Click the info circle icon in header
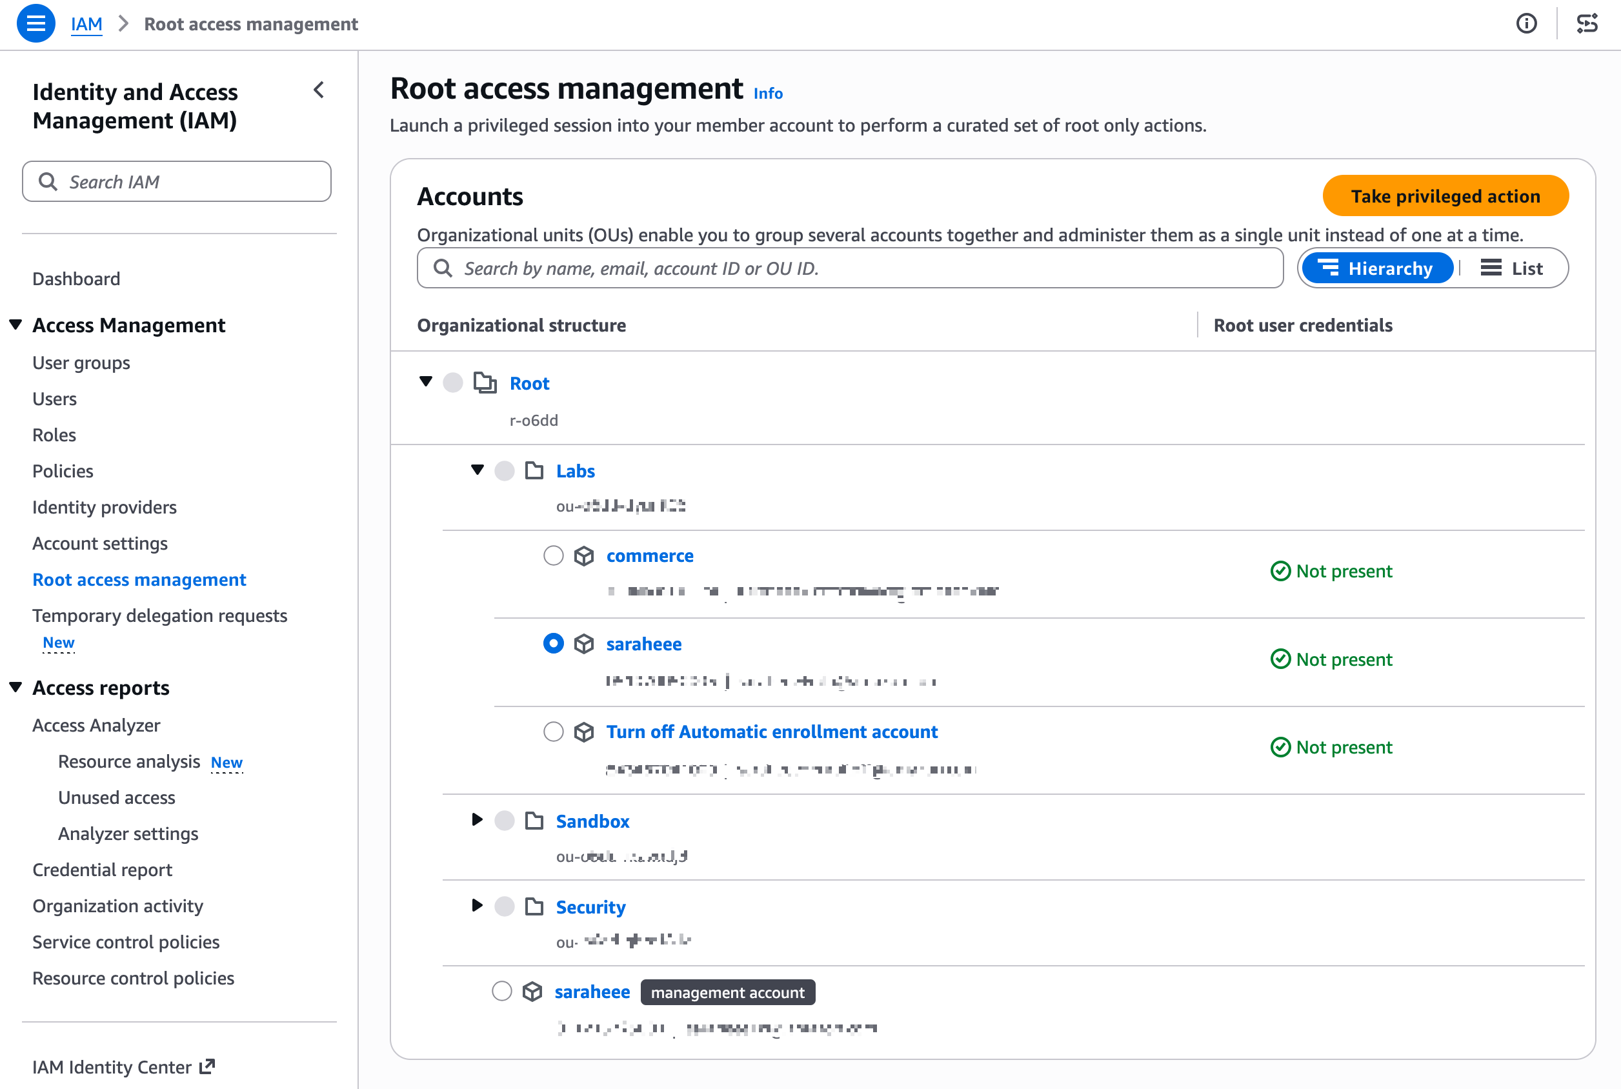1621x1089 pixels. 1526,24
